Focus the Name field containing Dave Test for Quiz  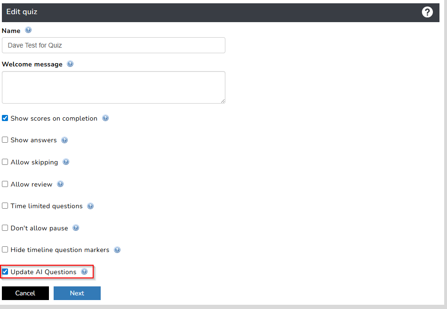click(113, 45)
